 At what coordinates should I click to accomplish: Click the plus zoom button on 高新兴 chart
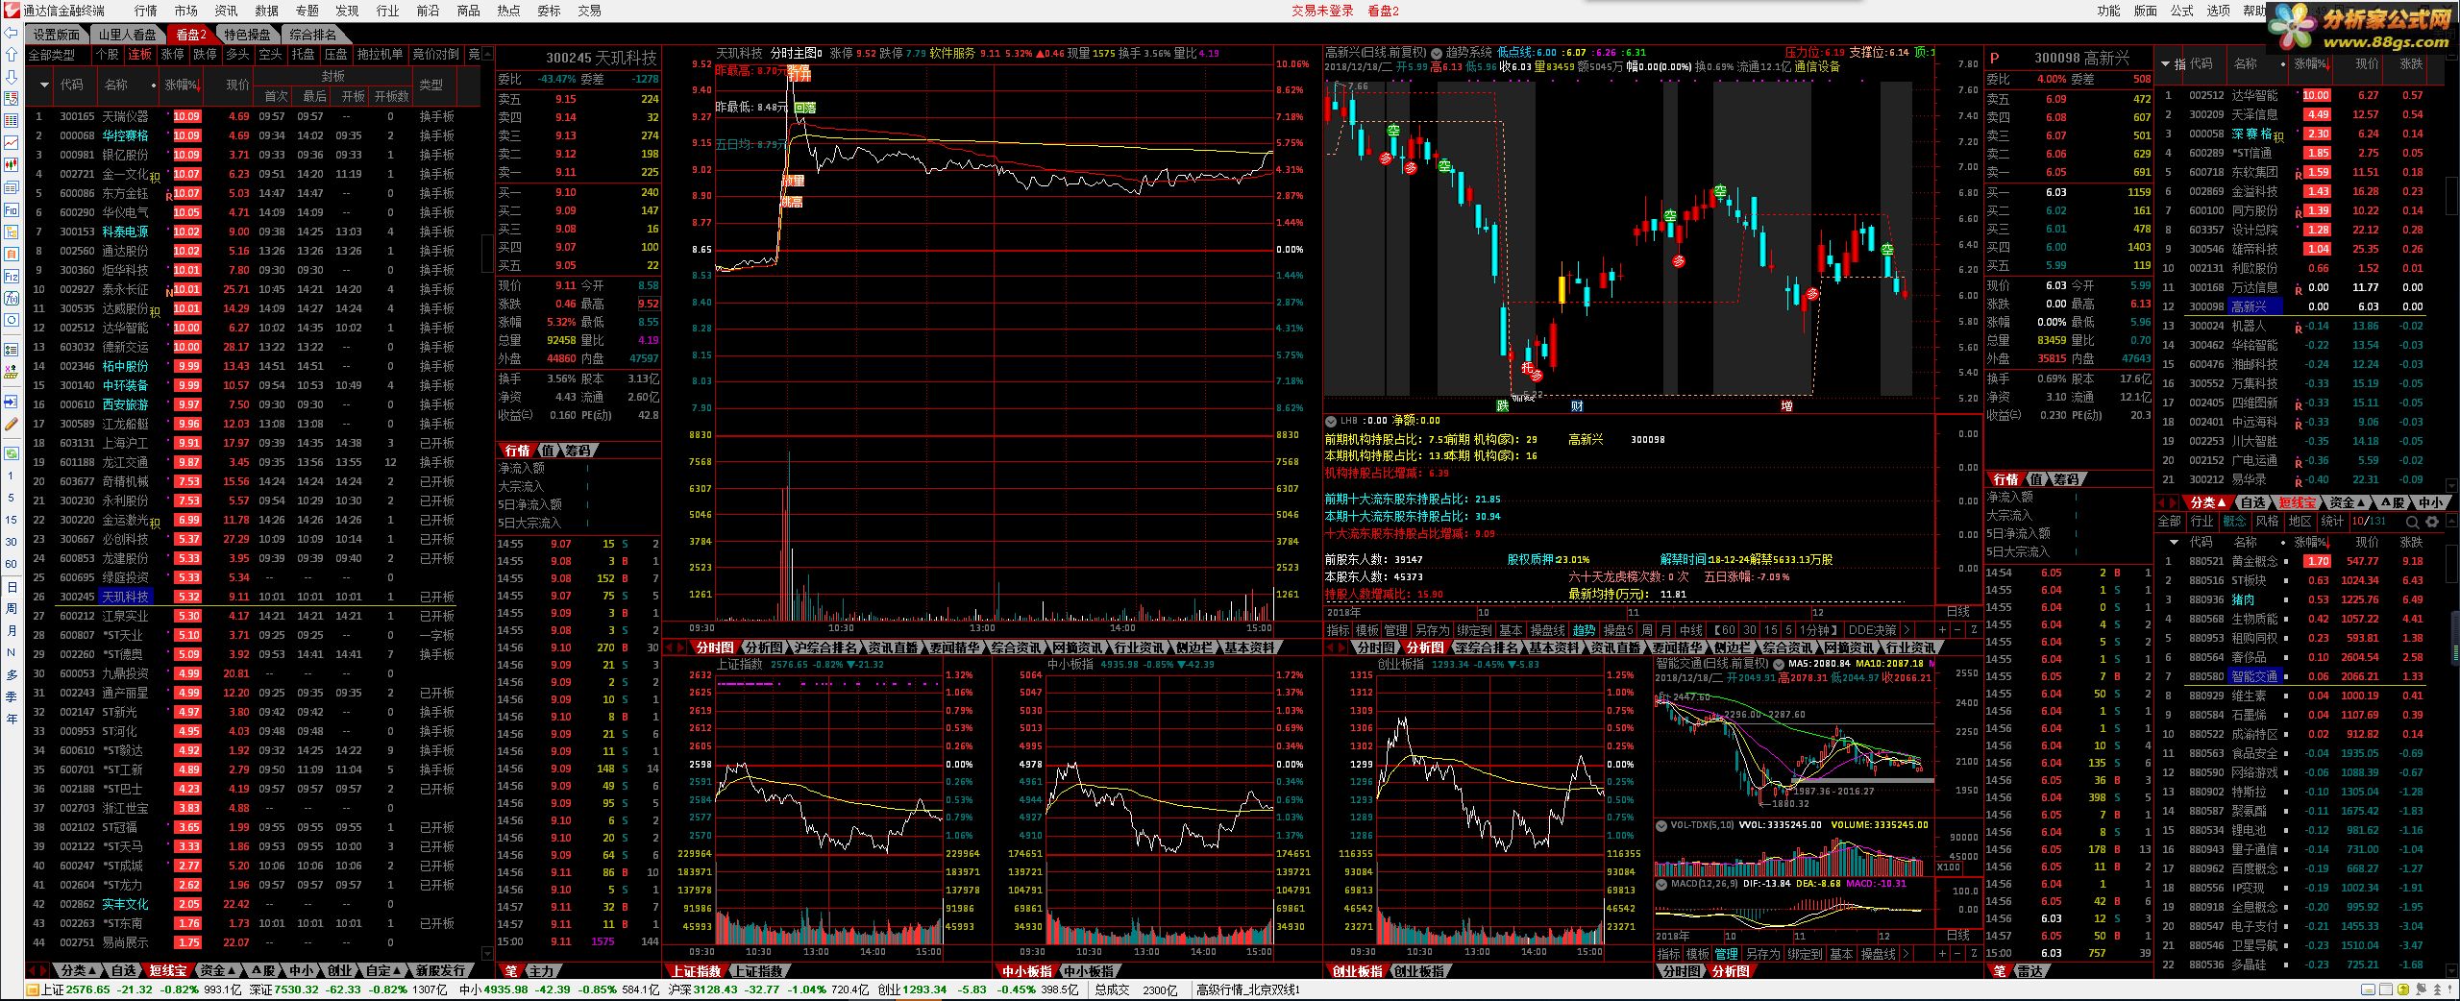point(1941,630)
